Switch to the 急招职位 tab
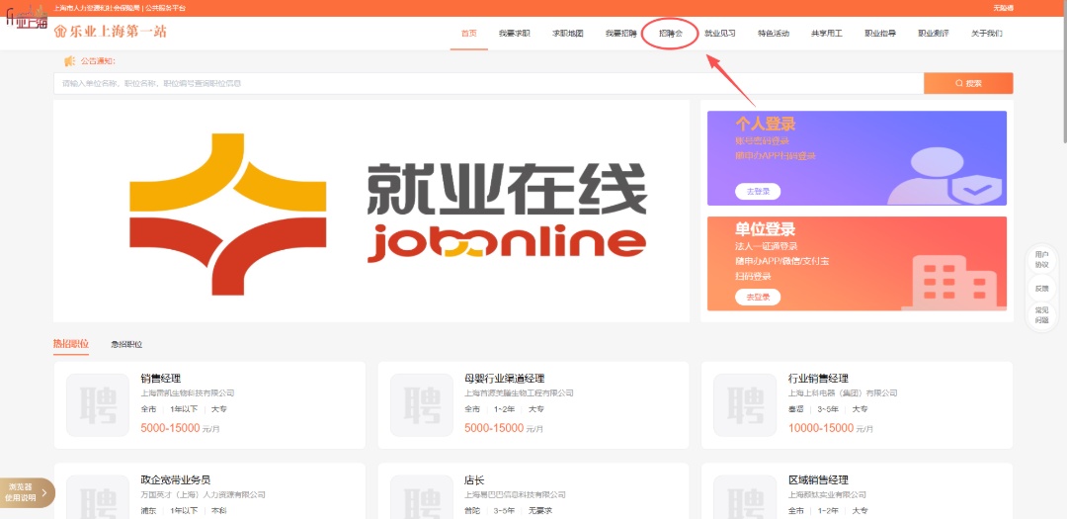Viewport: 1067px width, 519px height. 126,344
